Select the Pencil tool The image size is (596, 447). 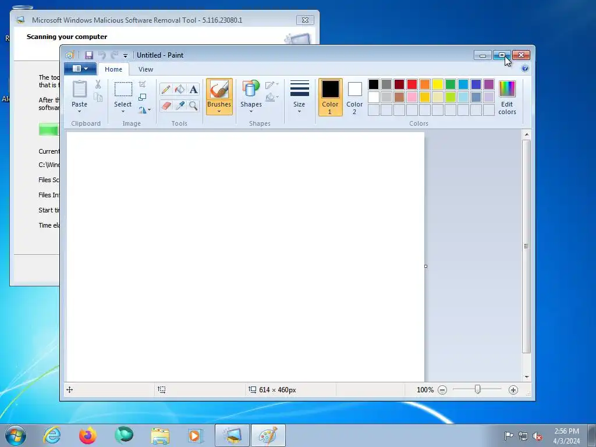[166, 89]
